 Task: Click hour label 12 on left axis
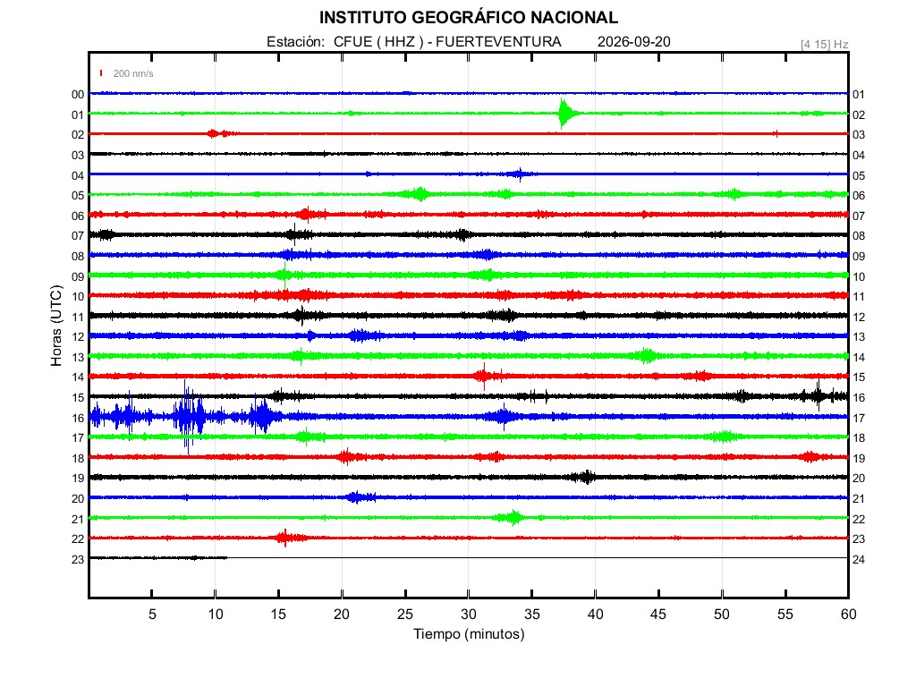(x=78, y=337)
